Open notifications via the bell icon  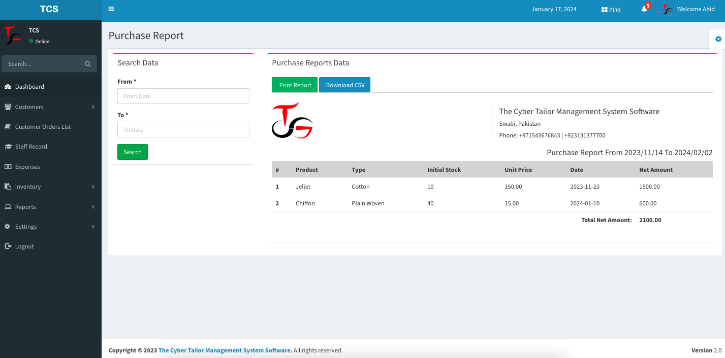coord(643,10)
